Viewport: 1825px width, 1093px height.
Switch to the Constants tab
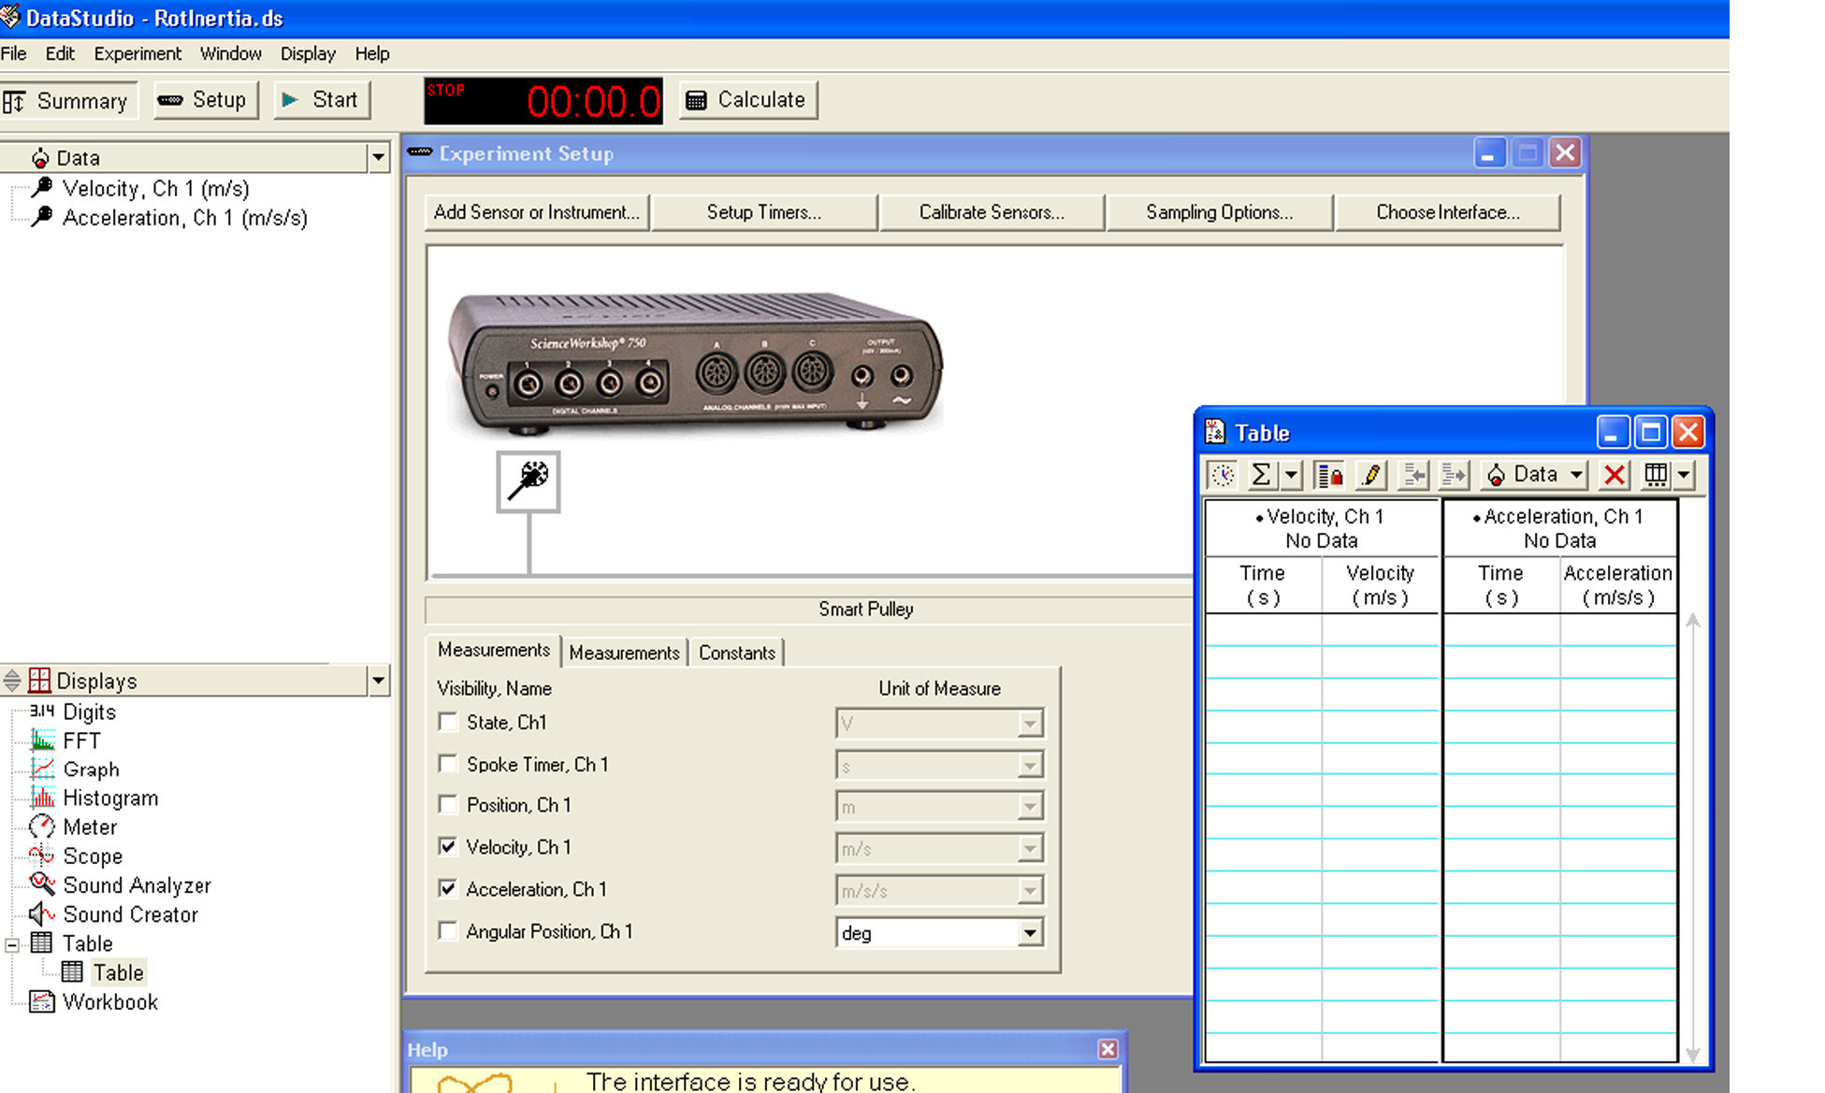[x=736, y=653]
